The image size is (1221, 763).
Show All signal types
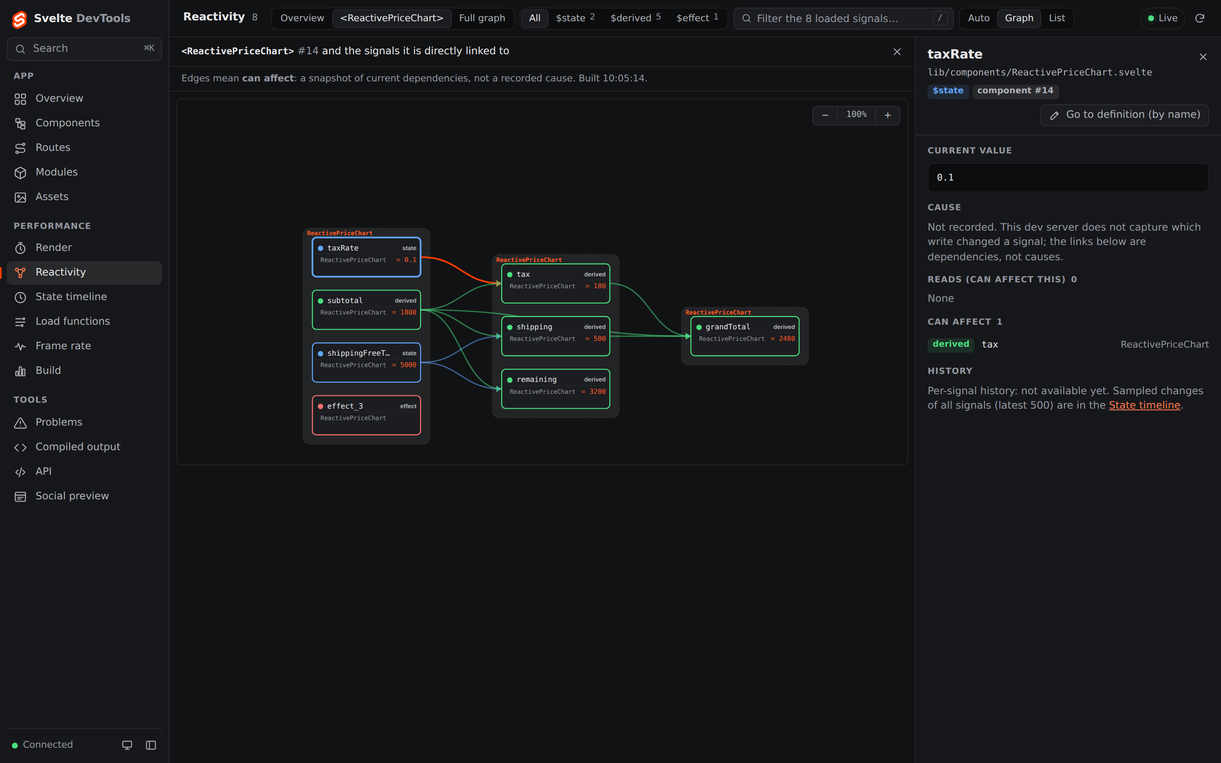click(535, 18)
